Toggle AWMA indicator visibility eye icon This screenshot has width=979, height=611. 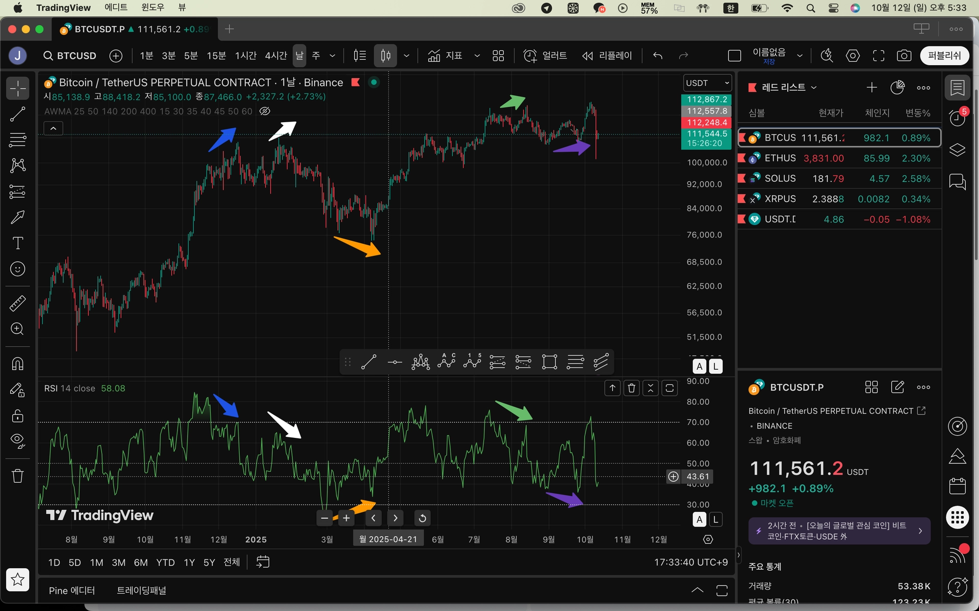pos(265,111)
